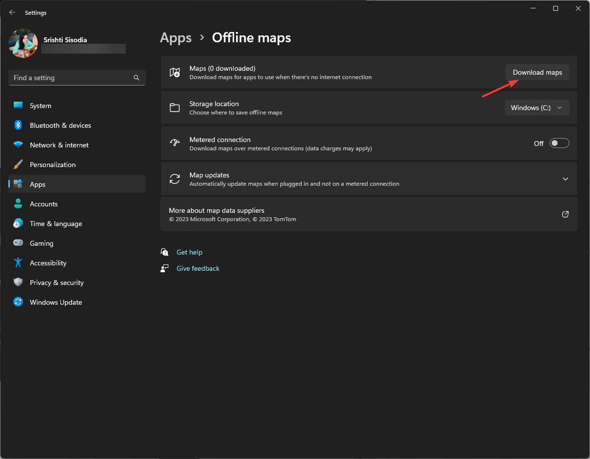Enable downloading maps over metered connections
The width and height of the screenshot is (590, 459).
pos(559,143)
